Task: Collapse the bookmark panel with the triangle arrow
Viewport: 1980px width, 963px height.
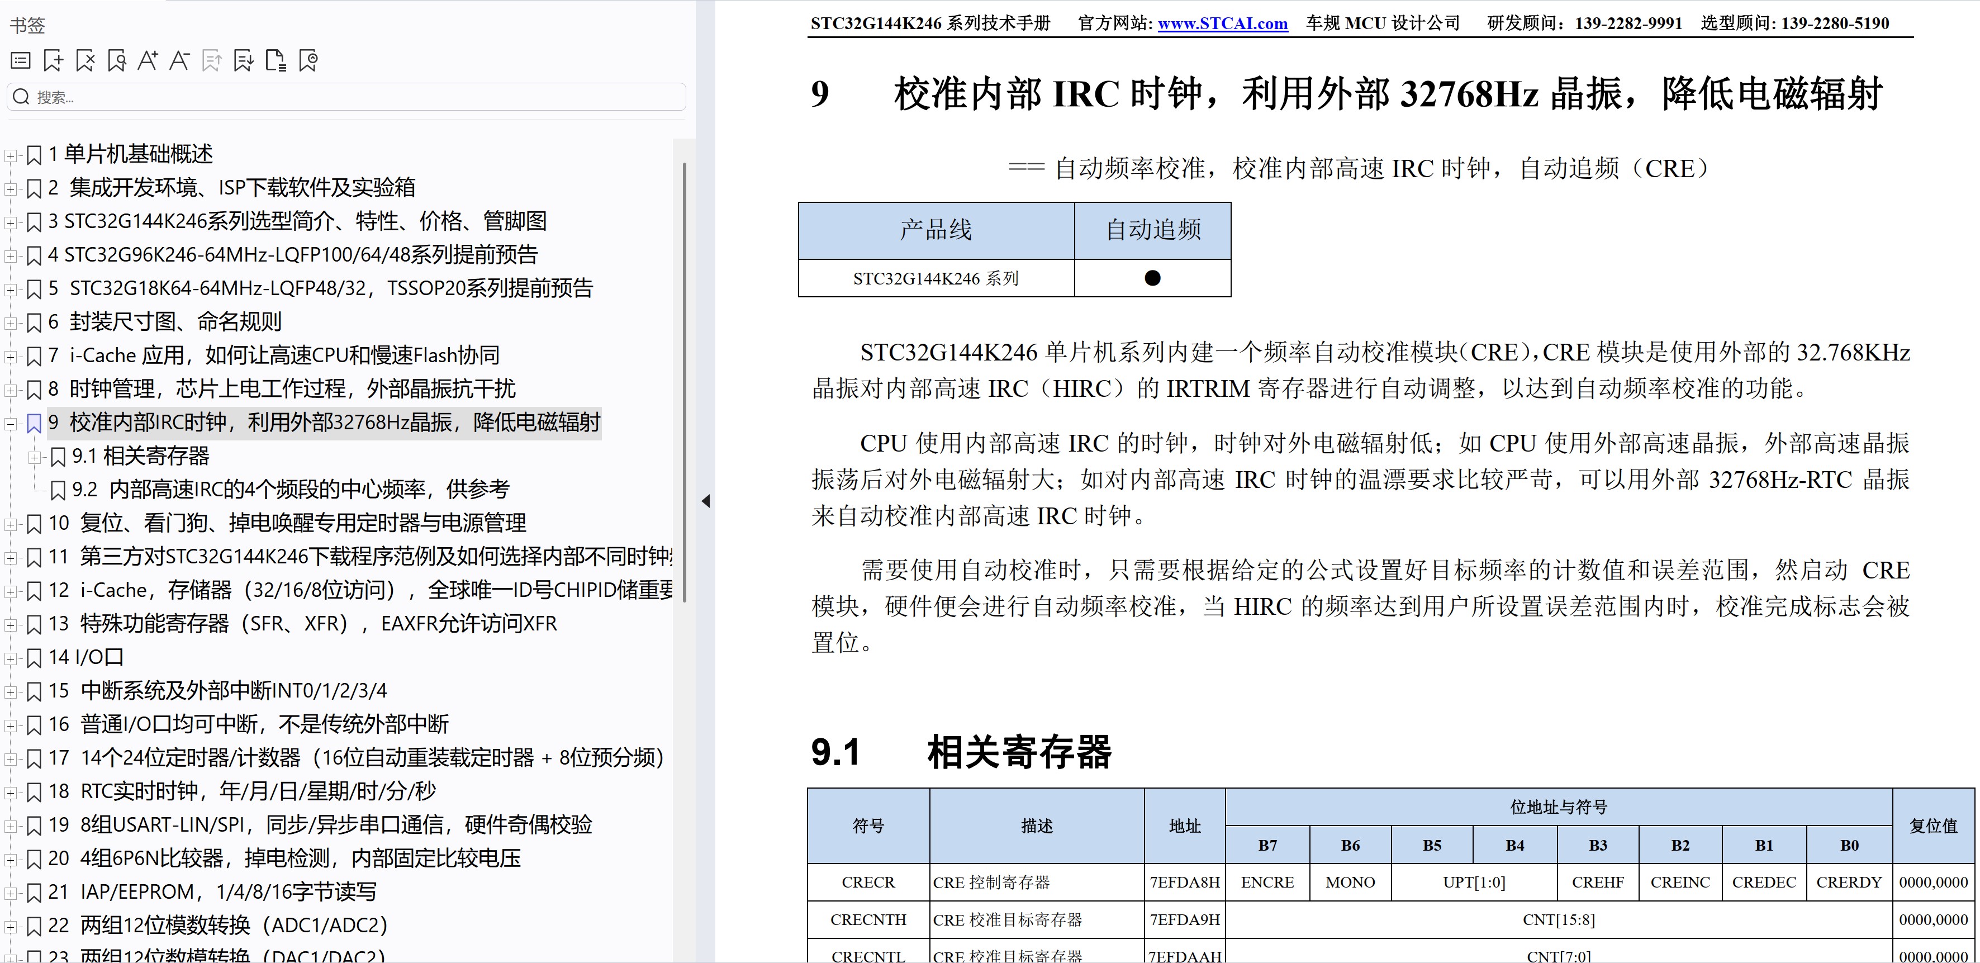Action: coord(706,501)
